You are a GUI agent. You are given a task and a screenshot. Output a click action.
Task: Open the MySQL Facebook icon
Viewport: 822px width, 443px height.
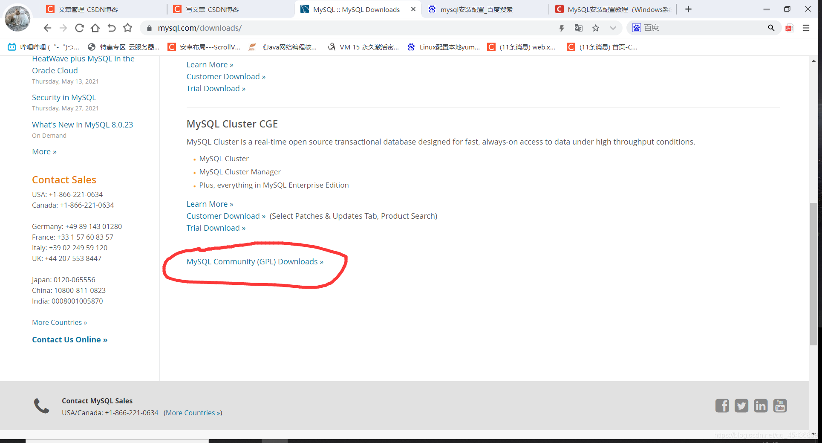722,406
